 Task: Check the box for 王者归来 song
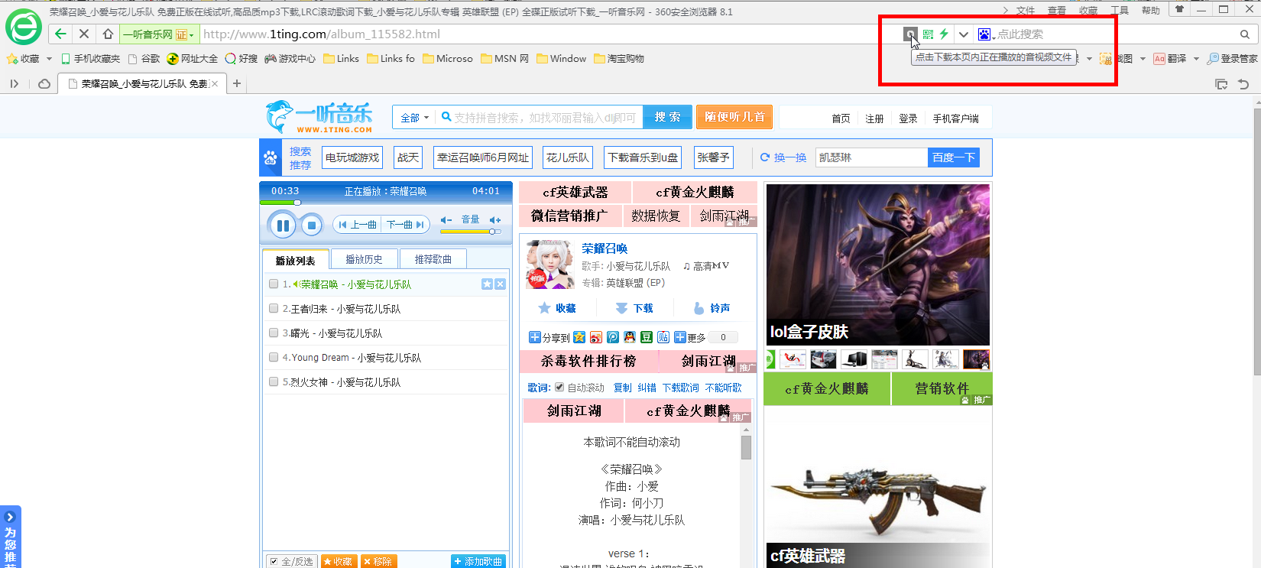pos(274,309)
